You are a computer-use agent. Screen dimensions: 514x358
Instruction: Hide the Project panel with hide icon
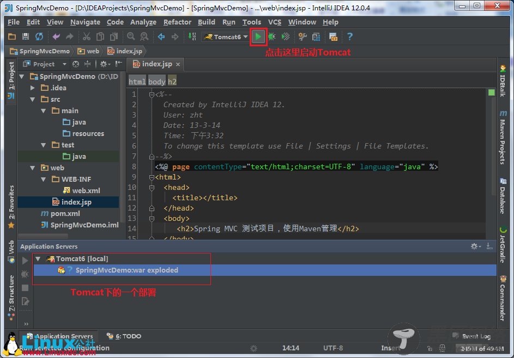point(119,64)
